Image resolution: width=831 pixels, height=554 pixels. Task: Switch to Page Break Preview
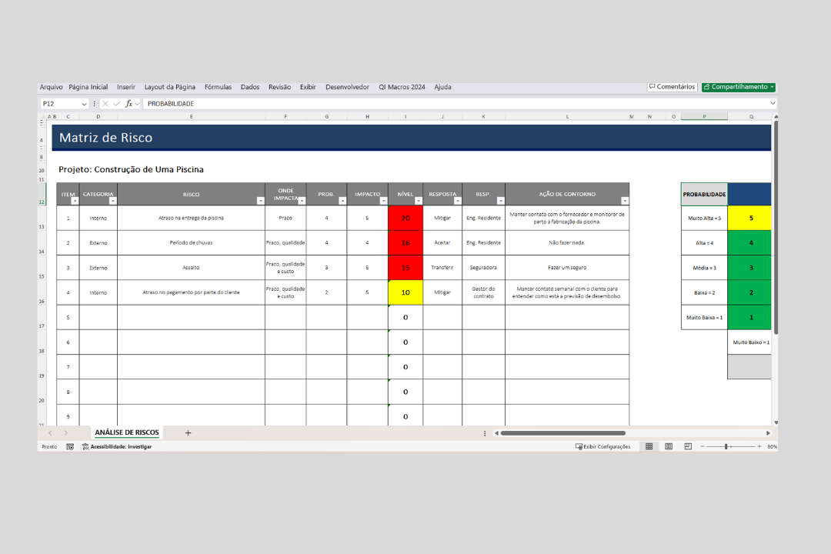point(688,446)
